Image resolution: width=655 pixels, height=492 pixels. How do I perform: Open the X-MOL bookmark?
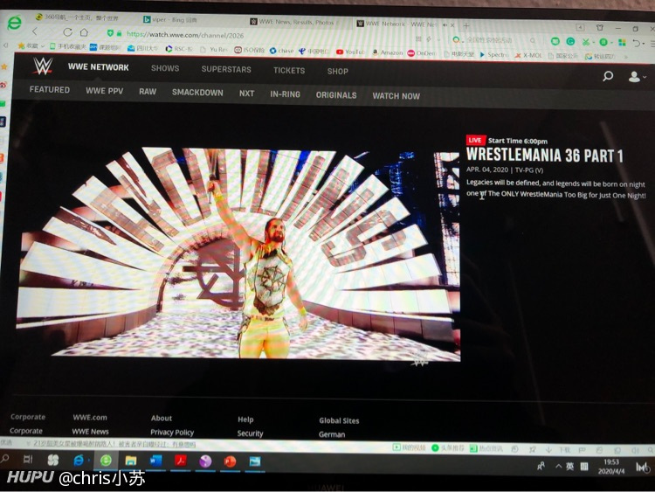(x=528, y=55)
